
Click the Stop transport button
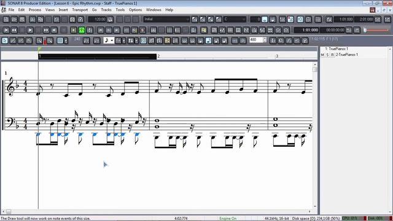tap(22, 30)
